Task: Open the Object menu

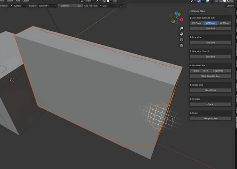Action: (x=26, y=1)
